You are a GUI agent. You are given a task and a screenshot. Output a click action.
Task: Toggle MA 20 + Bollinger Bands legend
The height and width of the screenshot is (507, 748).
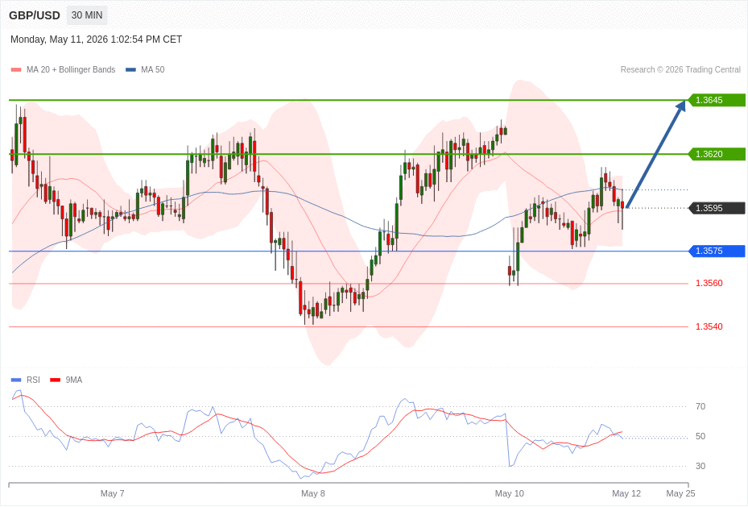(63, 69)
